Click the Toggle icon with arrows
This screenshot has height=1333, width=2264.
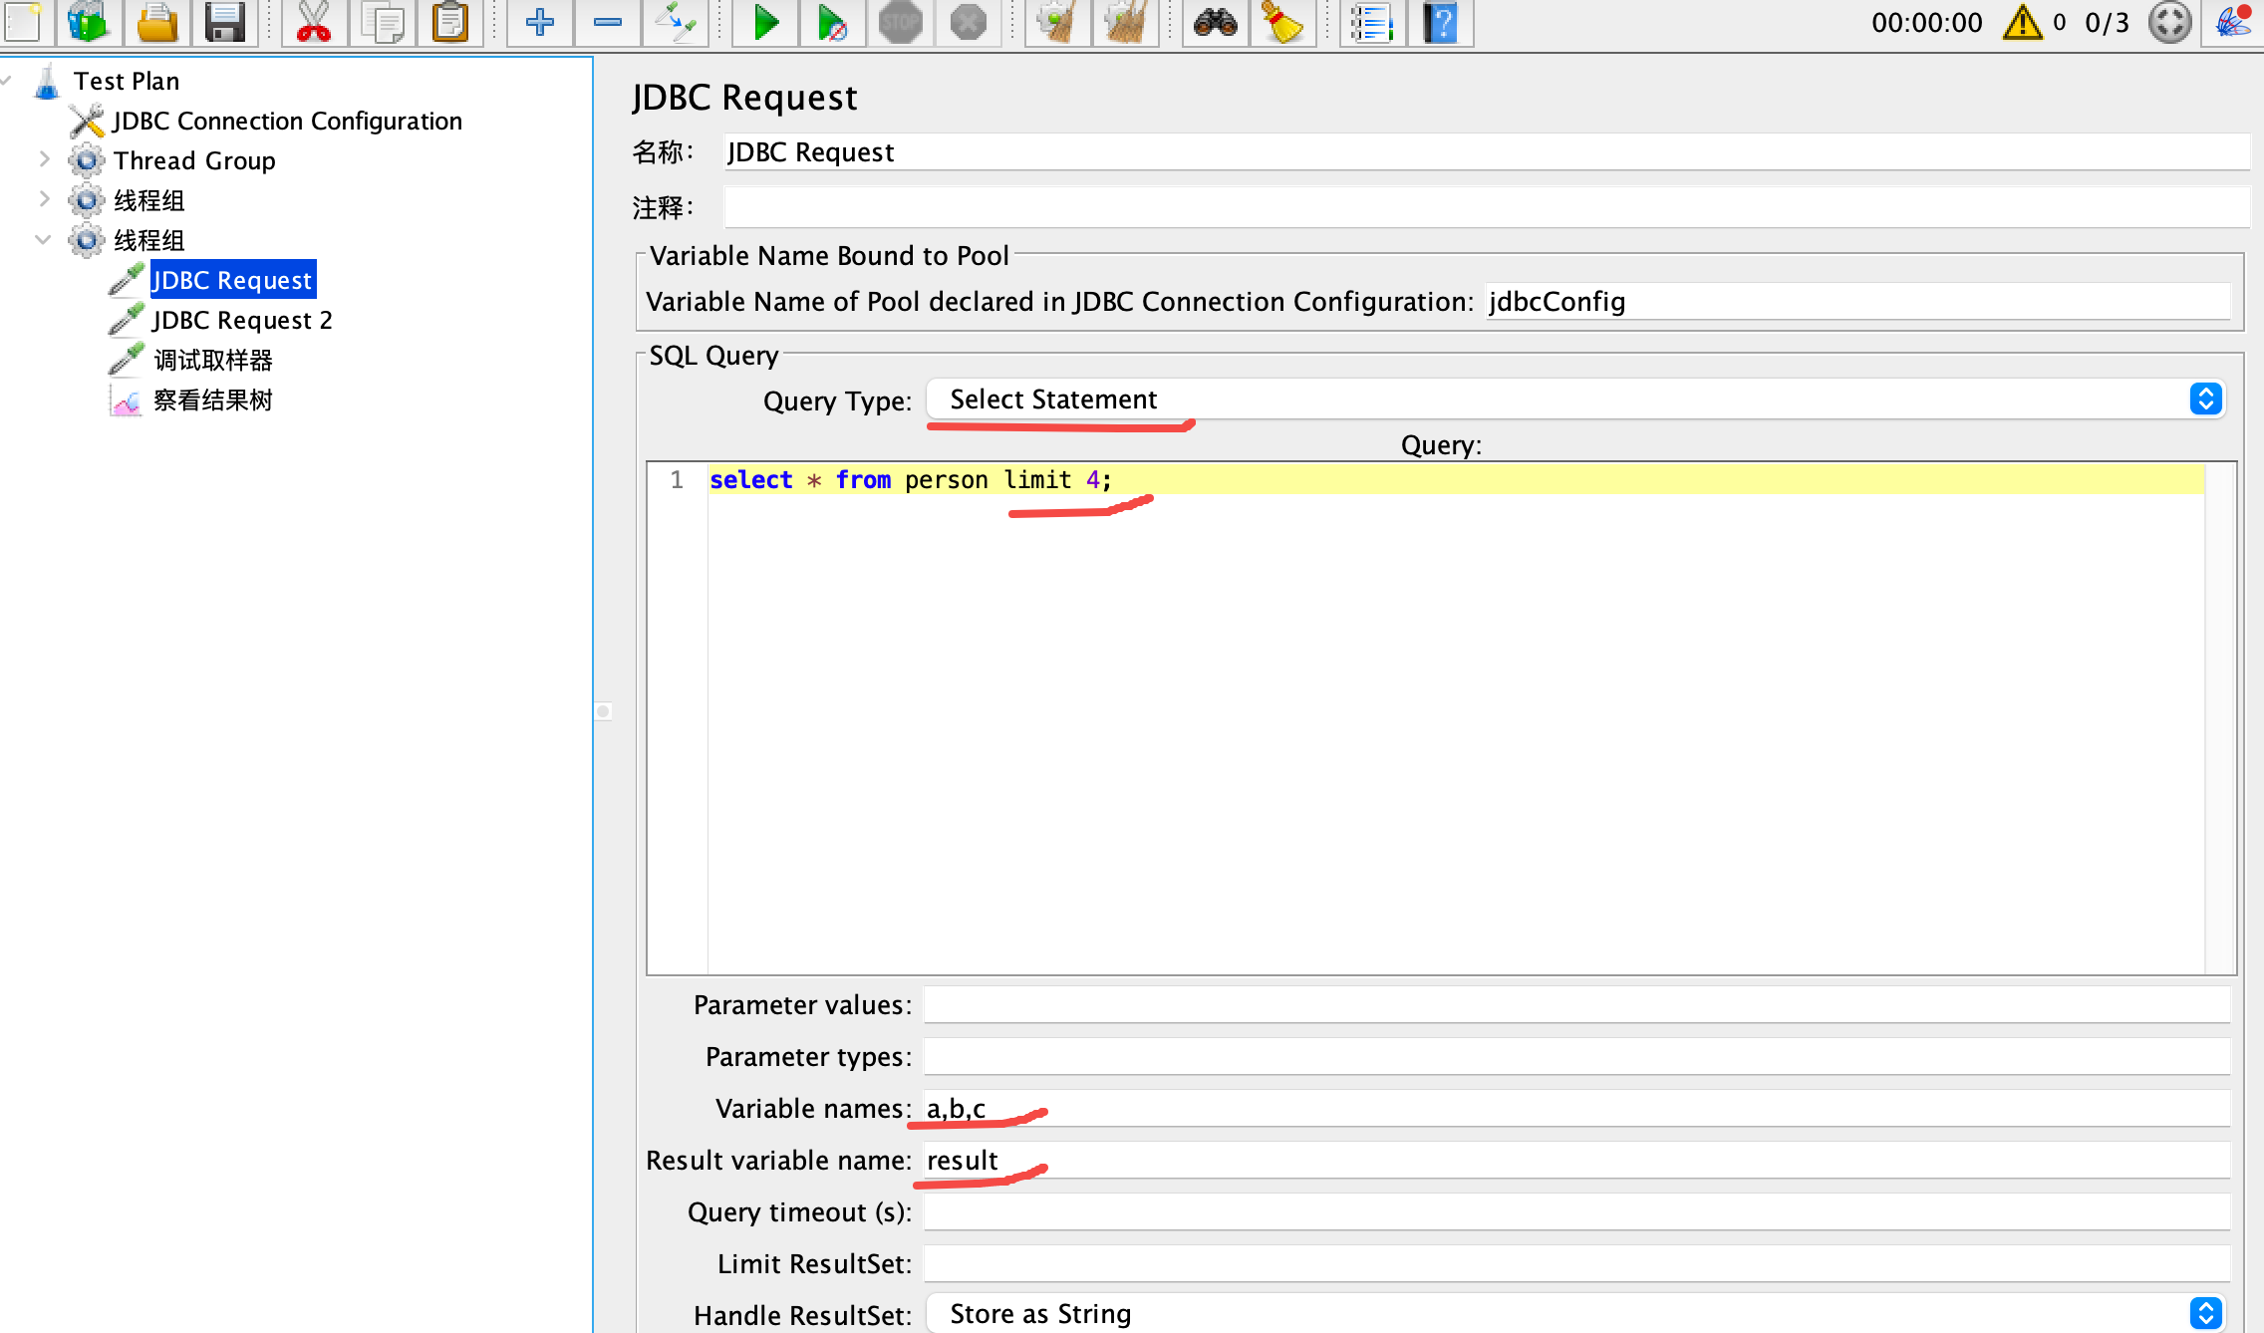click(675, 22)
